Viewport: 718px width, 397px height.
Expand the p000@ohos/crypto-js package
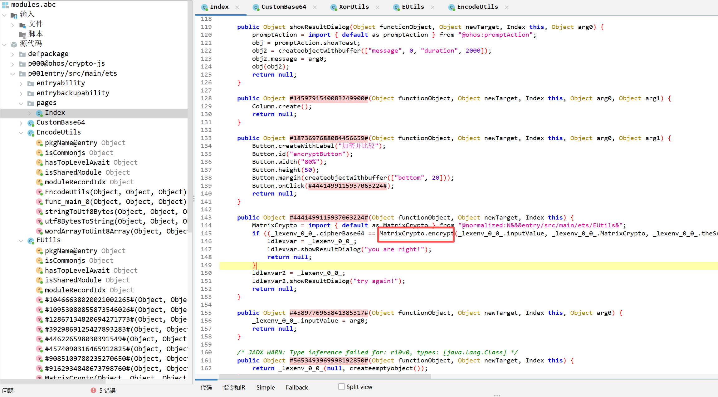[x=12, y=64]
